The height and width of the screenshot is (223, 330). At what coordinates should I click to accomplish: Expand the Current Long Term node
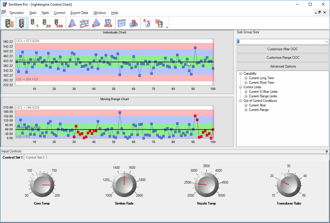246,78
